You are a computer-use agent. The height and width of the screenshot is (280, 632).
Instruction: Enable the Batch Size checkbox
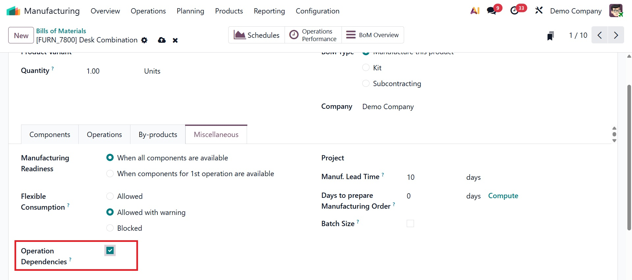pos(410,224)
